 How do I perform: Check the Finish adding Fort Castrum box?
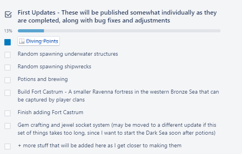coord(8,113)
